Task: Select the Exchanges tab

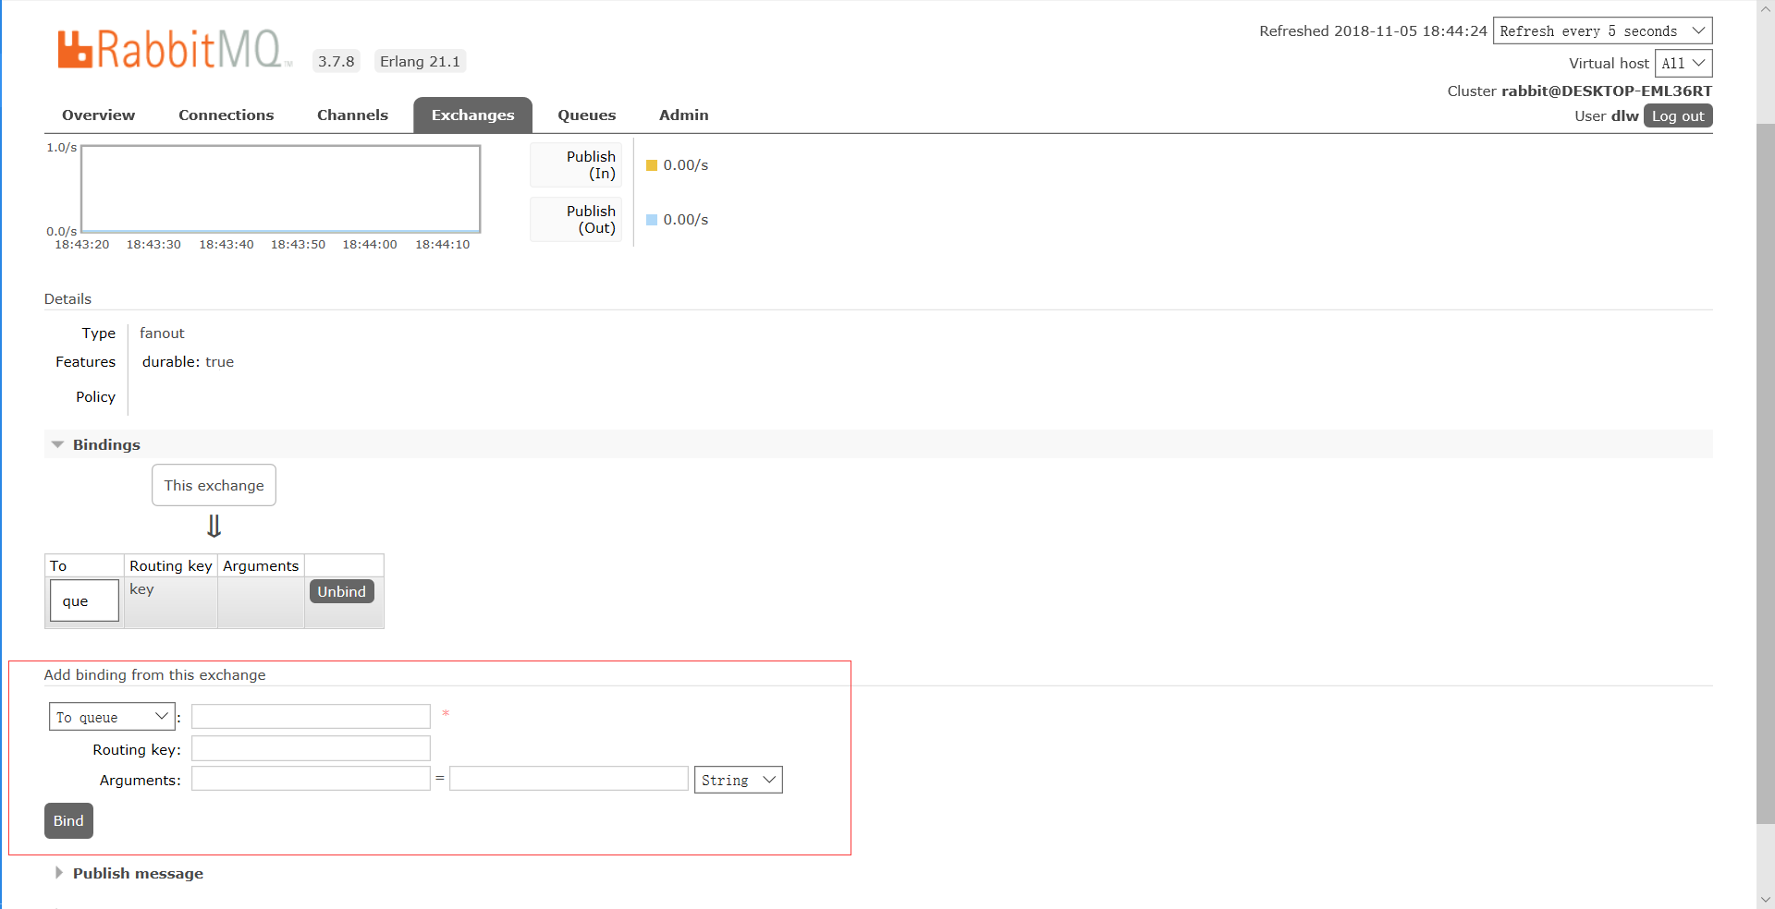Action: pos(472,115)
